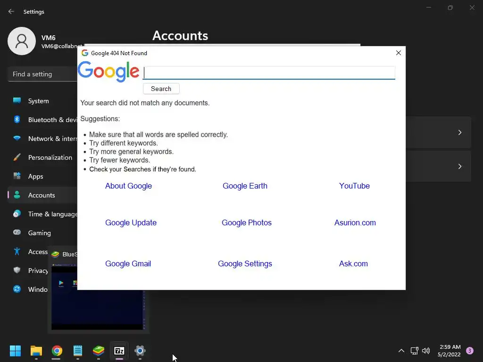Click the System monitor icon in sidebar
Viewport: 483px width, 362px height.
[17, 101]
